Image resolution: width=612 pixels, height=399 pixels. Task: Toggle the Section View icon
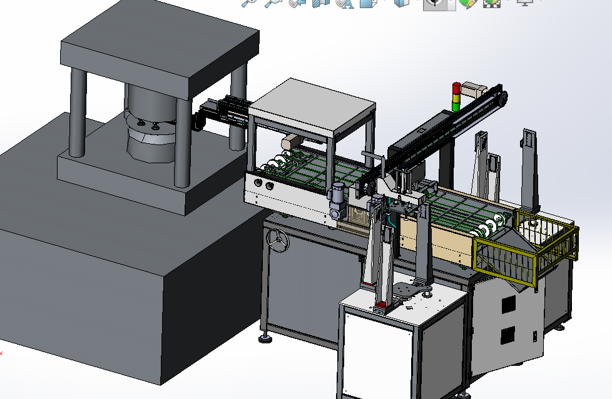pyautogui.click(x=321, y=3)
